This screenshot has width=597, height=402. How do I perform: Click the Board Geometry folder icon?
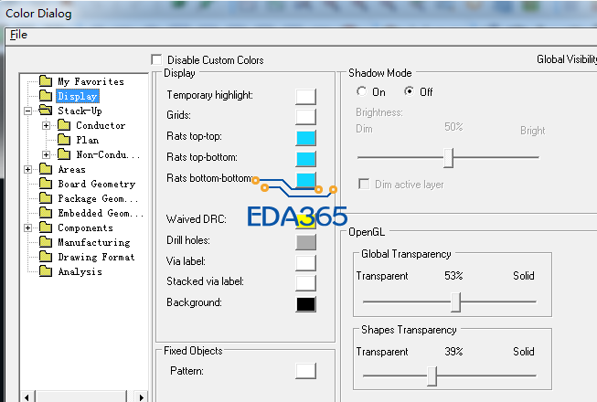[46, 184]
